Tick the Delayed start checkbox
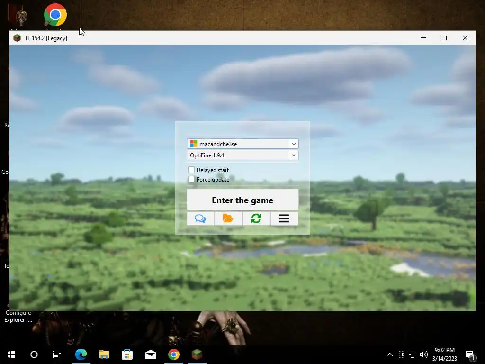 (191, 170)
